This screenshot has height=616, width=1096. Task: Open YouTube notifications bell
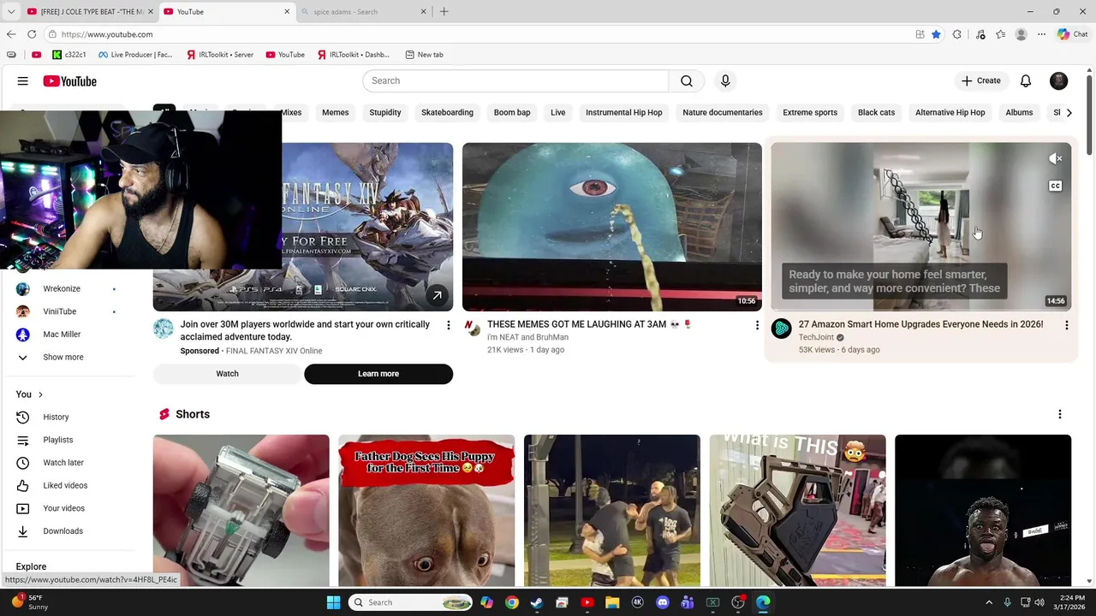point(1026,80)
